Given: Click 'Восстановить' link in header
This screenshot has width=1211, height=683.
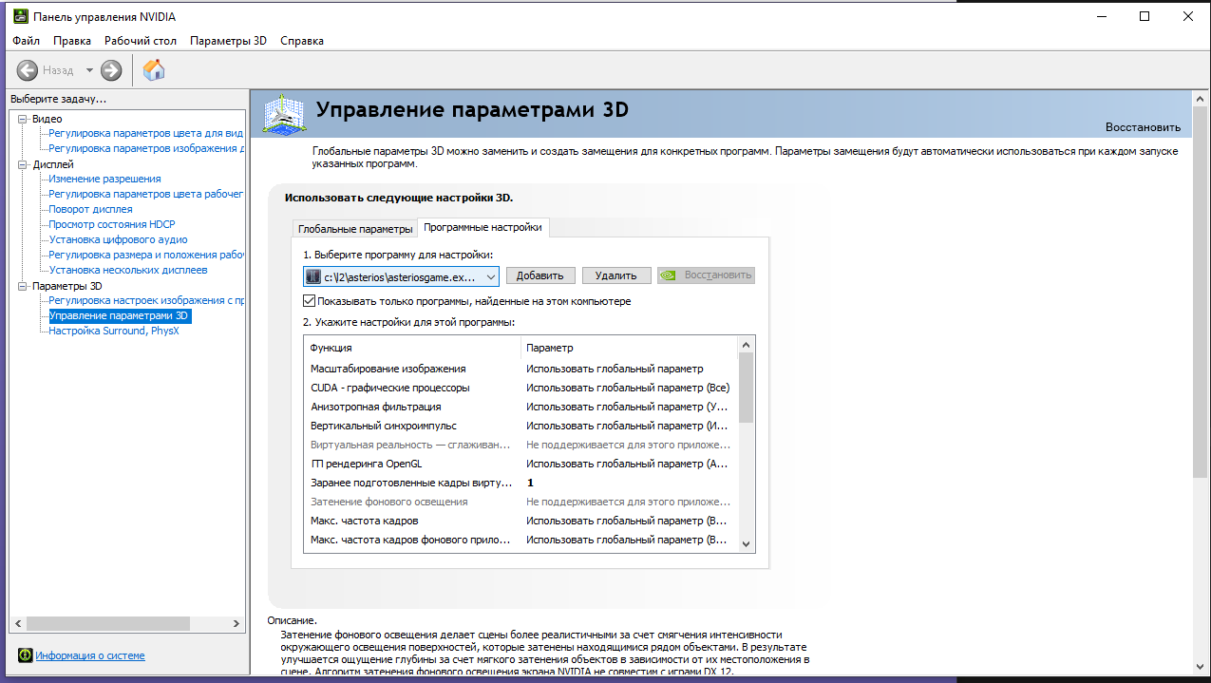Looking at the screenshot, I should (x=1143, y=127).
